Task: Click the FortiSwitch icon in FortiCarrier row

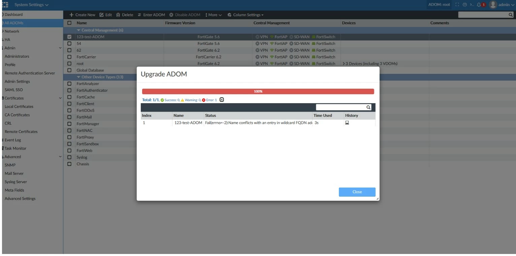Action: click(314, 57)
